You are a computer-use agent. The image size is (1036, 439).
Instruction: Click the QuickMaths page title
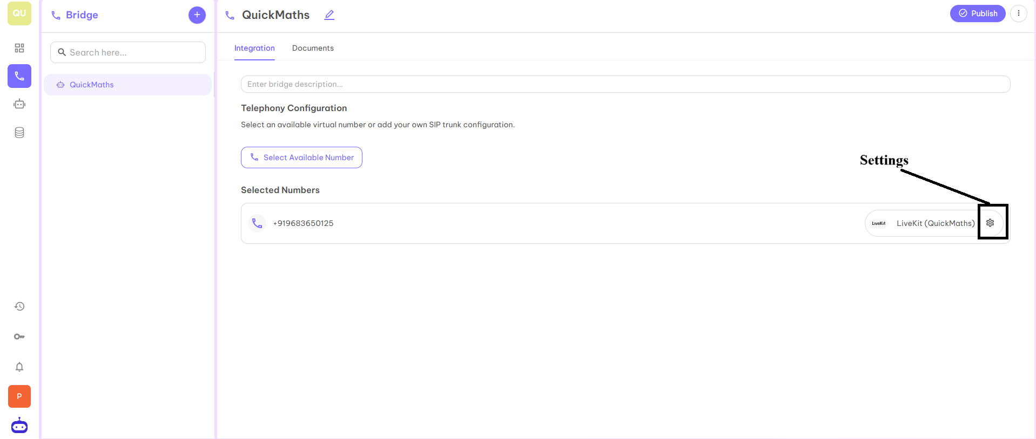click(x=275, y=15)
